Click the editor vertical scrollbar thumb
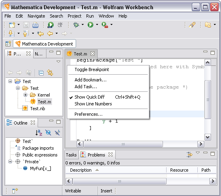 (x=208, y=100)
